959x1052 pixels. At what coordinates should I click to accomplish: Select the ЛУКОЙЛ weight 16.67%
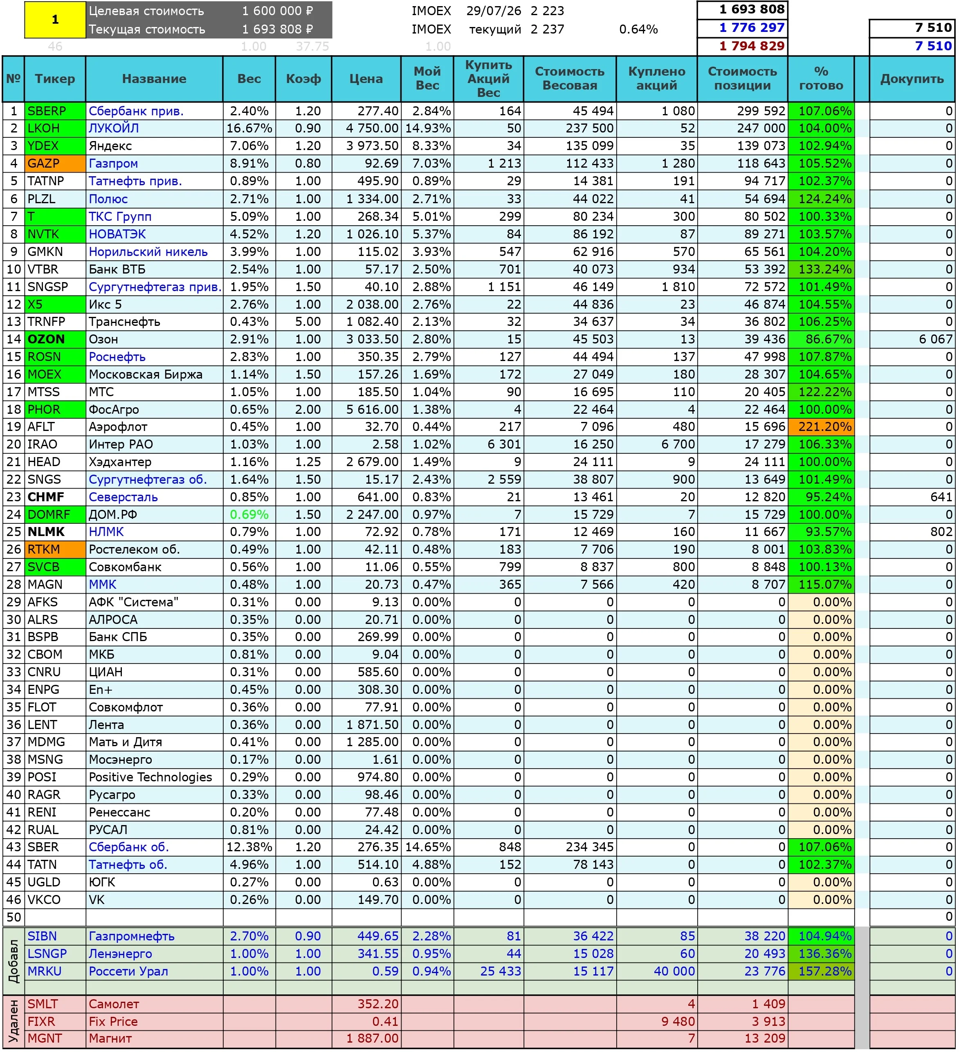tap(249, 128)
